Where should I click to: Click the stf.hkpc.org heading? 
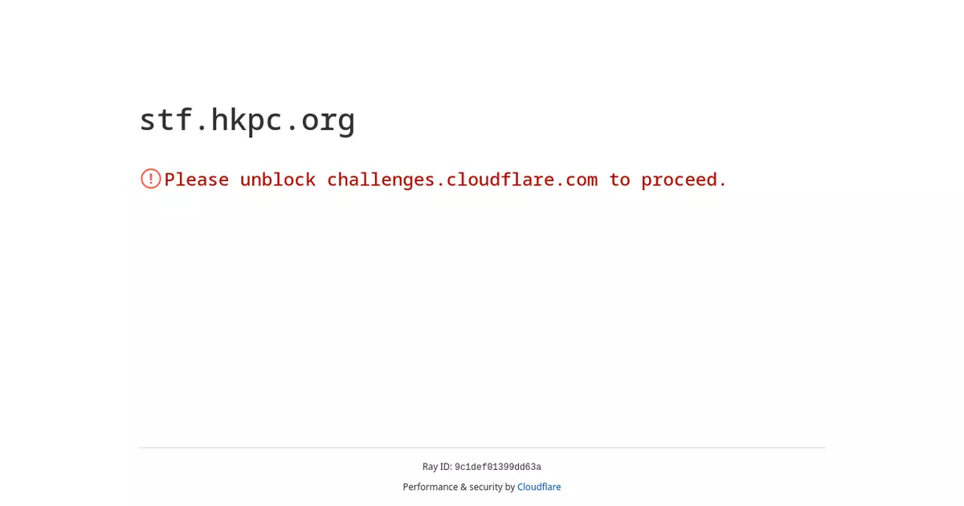coord(247,120)
